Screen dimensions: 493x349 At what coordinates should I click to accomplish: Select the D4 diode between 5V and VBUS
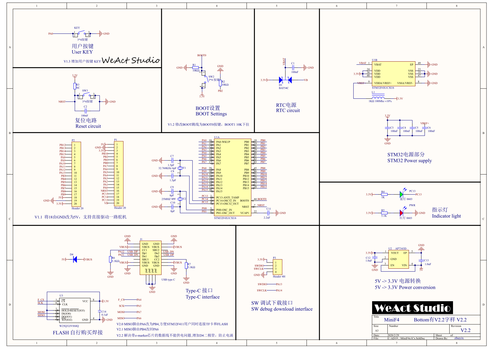(x=75, y=259)
